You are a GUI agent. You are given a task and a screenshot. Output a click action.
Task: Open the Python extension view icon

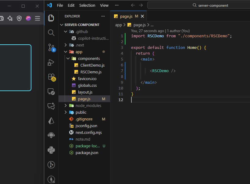click(x=51, y=150)
